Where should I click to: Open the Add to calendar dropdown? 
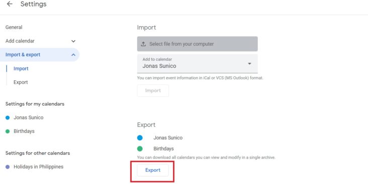(198, 64)
